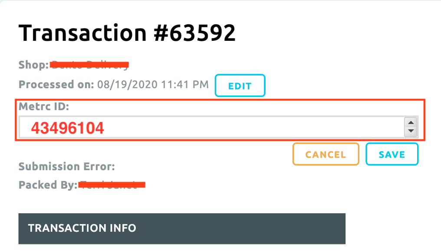Select the Metrc ID value 43496104
441x251 pixels.
tap(68, 127)
